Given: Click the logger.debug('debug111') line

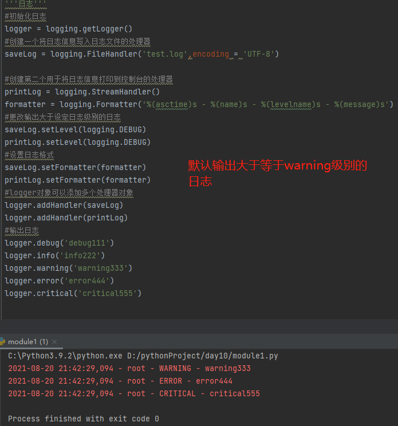Looking at the screenshot, I should 59,243.
